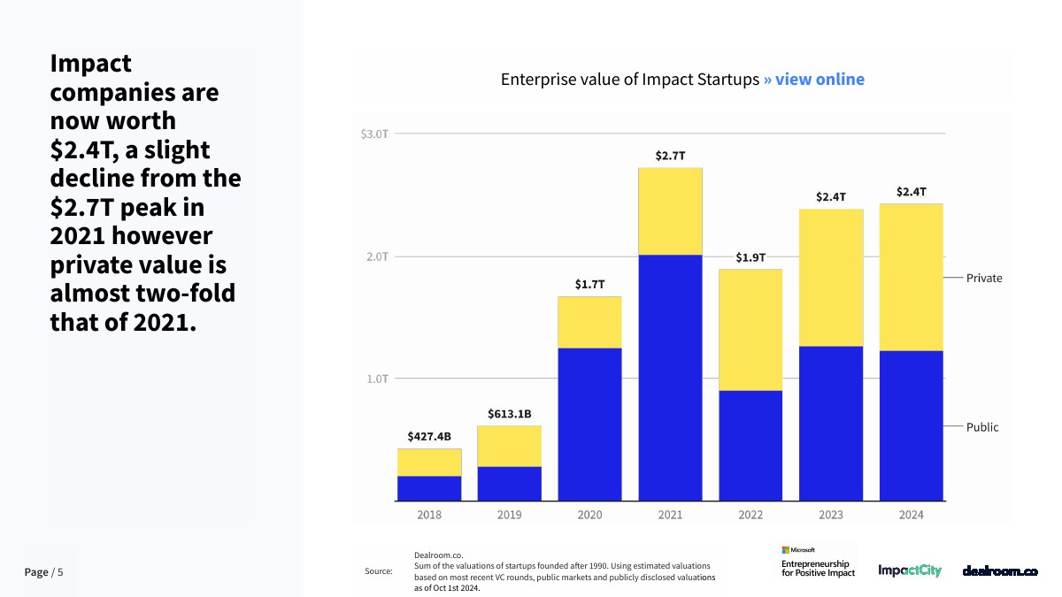The image size is (1062, 597).
Task: Select the Private legend label
Action: 984,278
